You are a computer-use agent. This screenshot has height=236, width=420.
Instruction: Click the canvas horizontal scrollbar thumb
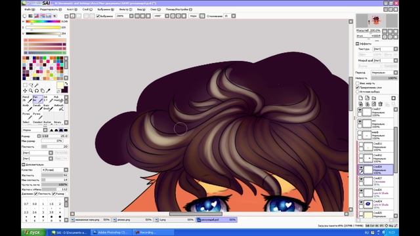196,214
